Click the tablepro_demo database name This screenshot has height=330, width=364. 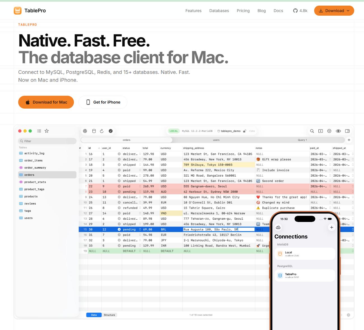[231, 131]
